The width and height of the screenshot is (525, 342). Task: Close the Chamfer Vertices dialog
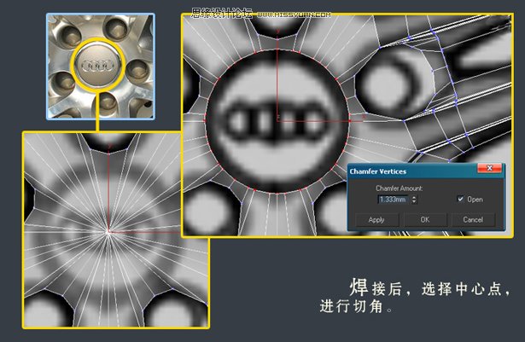coord(489,168)
